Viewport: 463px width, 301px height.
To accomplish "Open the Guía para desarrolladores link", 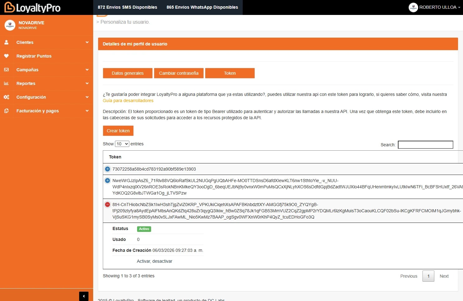I will pos(128,101).
